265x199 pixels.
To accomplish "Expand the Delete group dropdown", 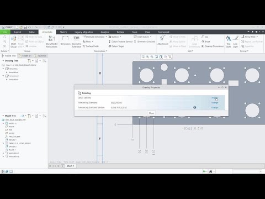I will 5,51.
